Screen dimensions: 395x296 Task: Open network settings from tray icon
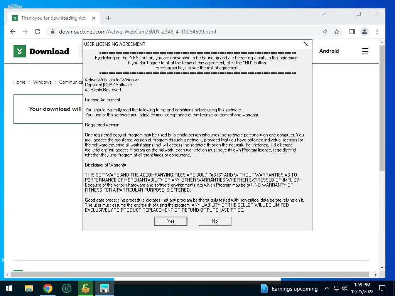coord(336,288)
